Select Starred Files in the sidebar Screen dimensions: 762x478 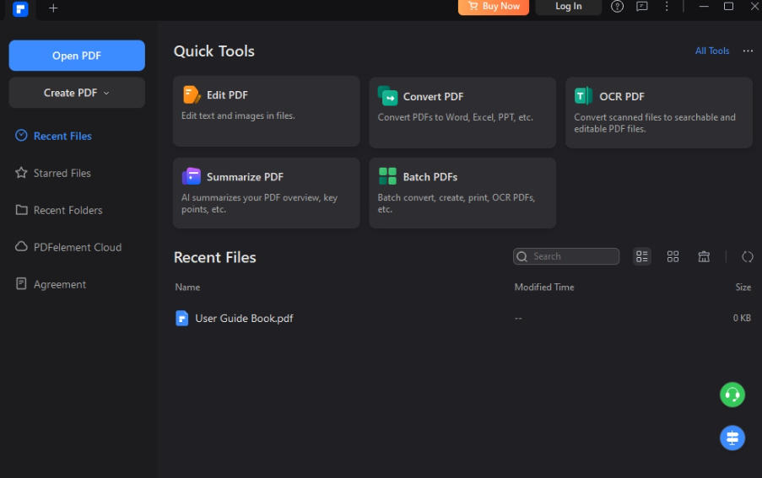click(x=62, y=173)
